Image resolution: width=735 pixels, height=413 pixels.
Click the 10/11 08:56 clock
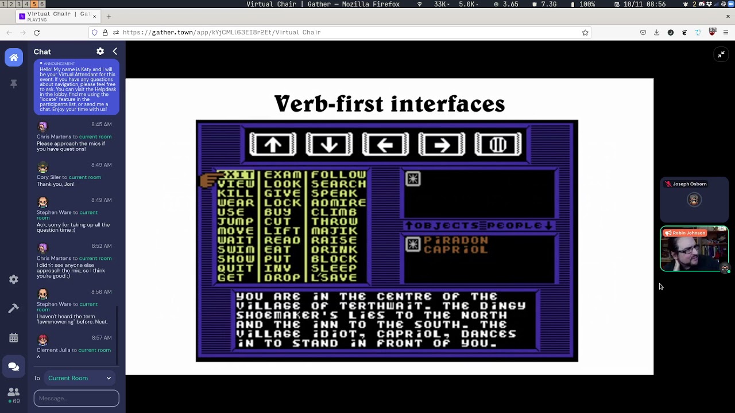coord(641,4)
